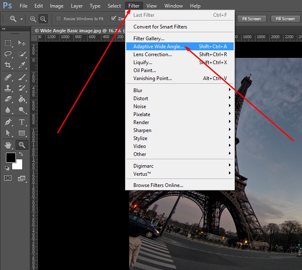Pick the Crop tool

coord(8,65)
